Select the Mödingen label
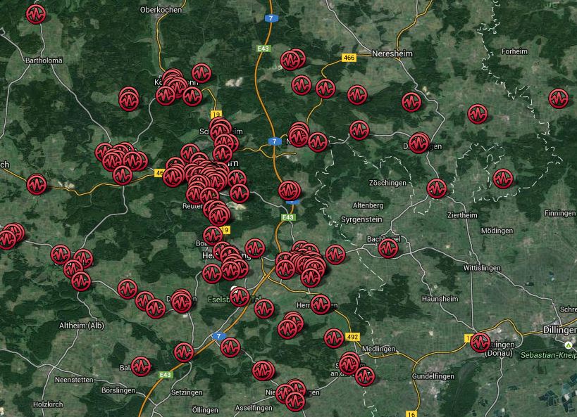 [x=497, y=231]
